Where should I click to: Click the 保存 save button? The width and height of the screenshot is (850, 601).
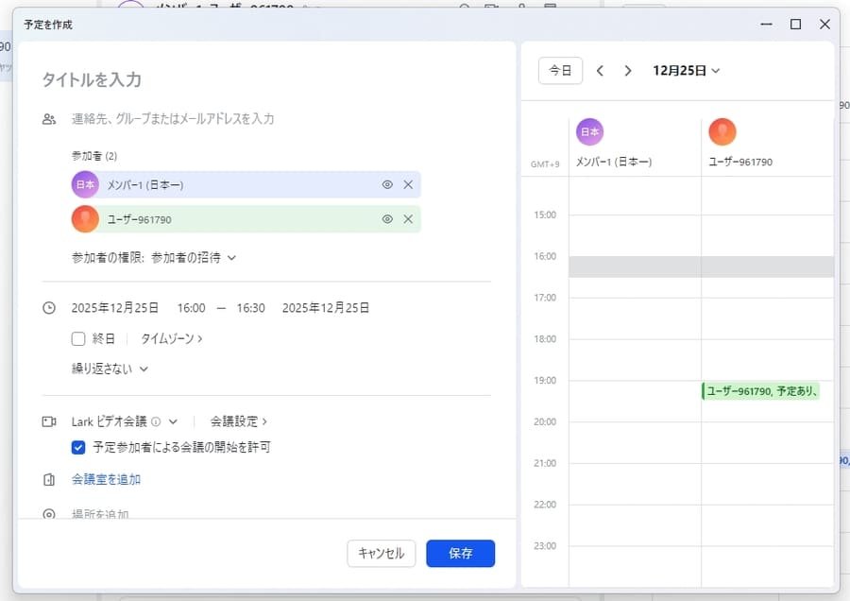[460, 554]
